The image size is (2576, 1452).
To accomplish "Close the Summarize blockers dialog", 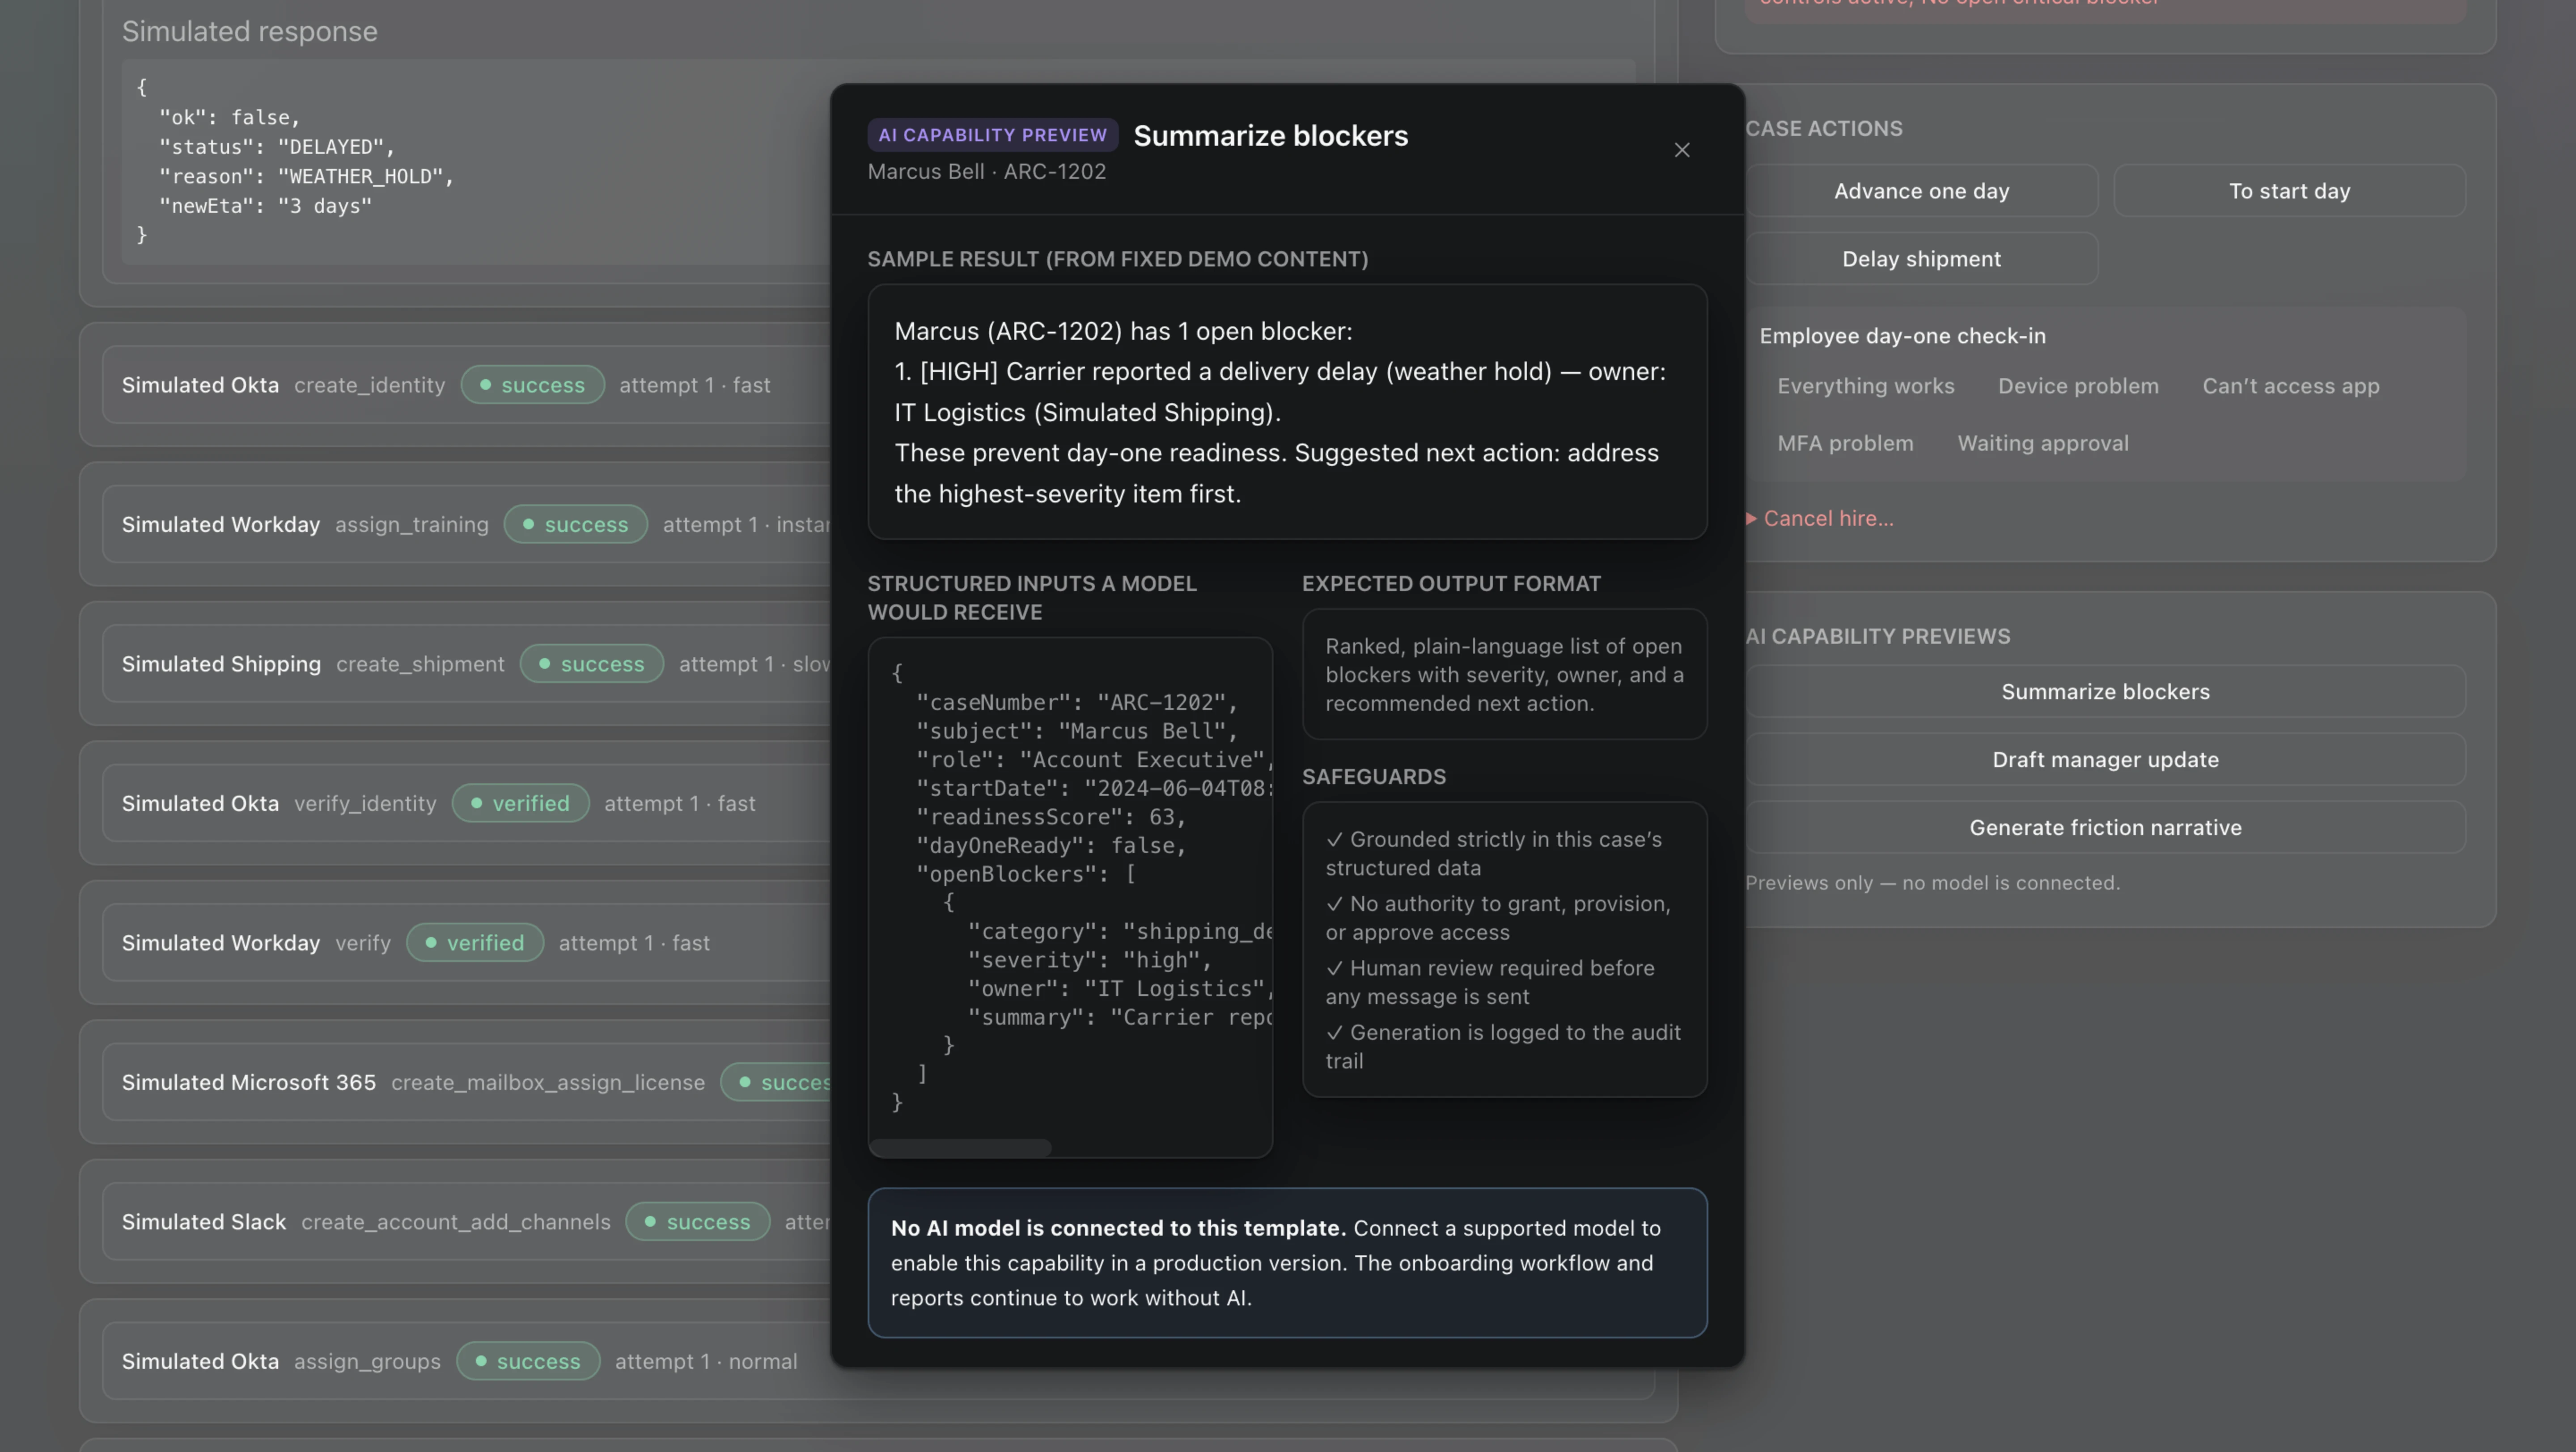I will tap(1682, 150).
